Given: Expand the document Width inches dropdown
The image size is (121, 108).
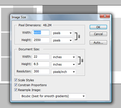Looking at the screenshot, I should 64,57.
